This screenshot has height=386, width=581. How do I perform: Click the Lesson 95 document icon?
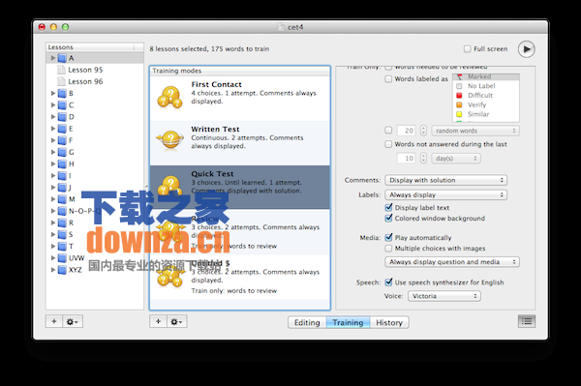pyautogui.click(x=61, y=70)
